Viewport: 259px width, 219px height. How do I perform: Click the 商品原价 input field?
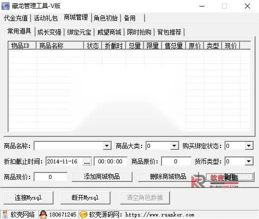(176, 161)
